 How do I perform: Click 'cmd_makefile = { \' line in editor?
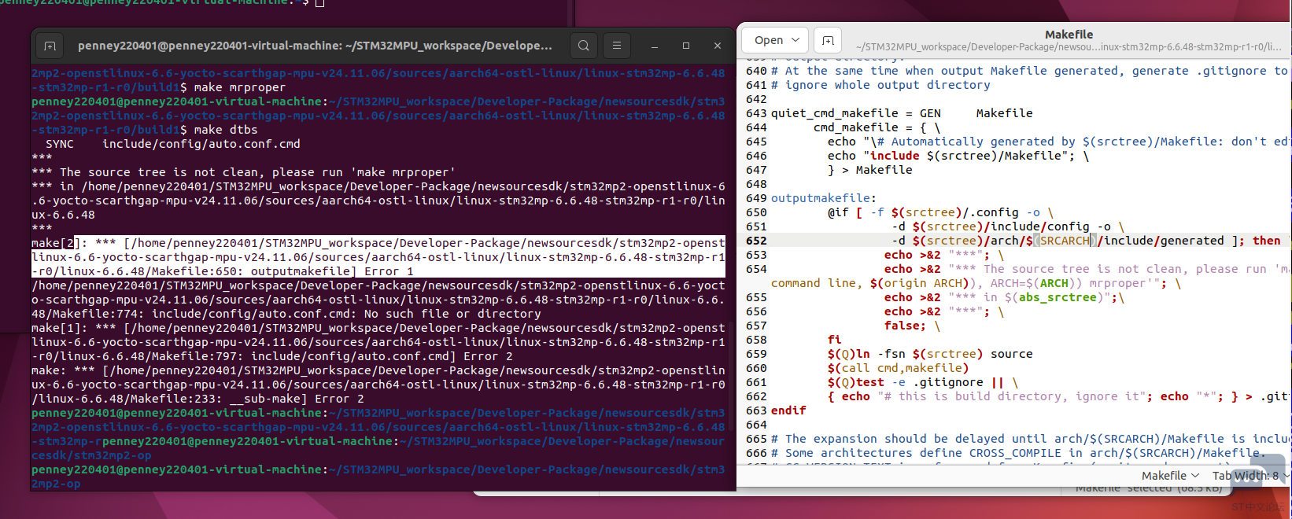[x=877, y=127]
